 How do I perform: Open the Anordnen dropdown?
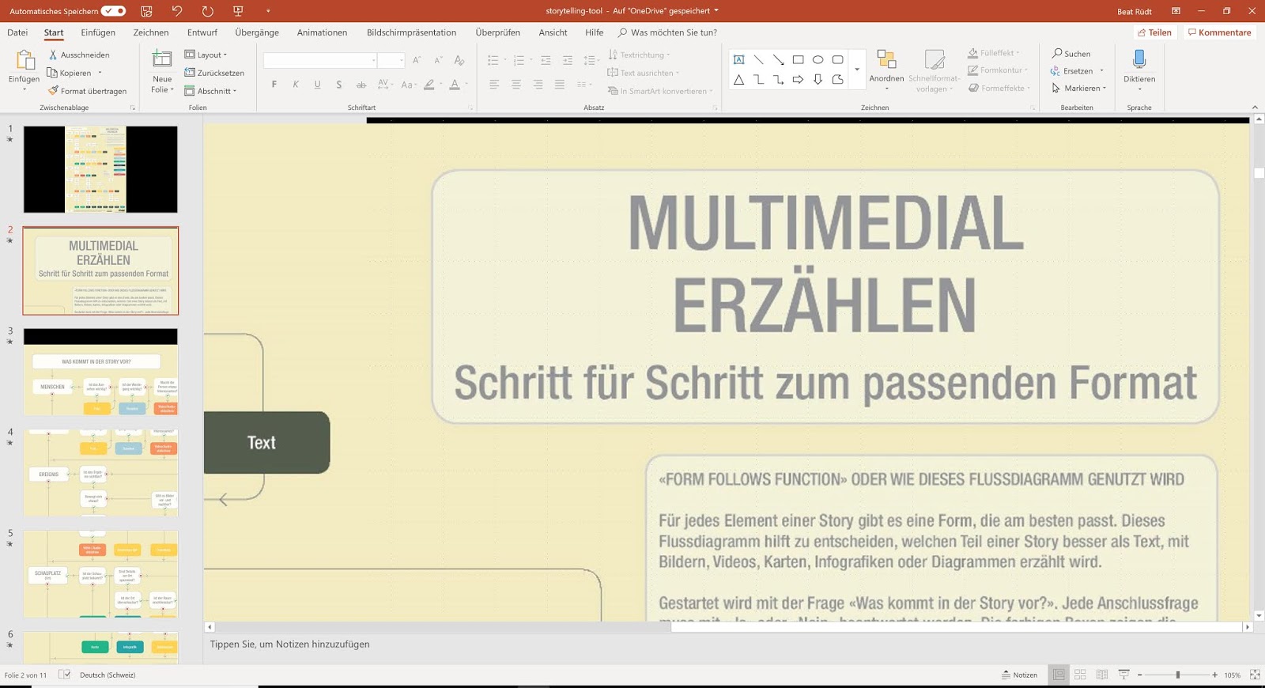(886, 70)
